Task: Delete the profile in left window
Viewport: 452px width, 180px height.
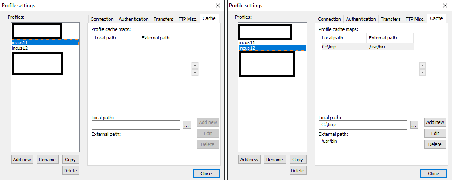Action: click(x=70, y=171)
